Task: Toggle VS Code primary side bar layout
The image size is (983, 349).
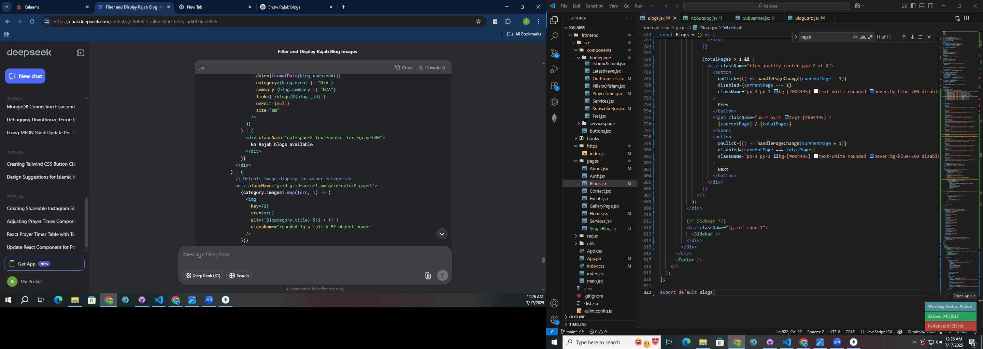Action: click(913, 6)
